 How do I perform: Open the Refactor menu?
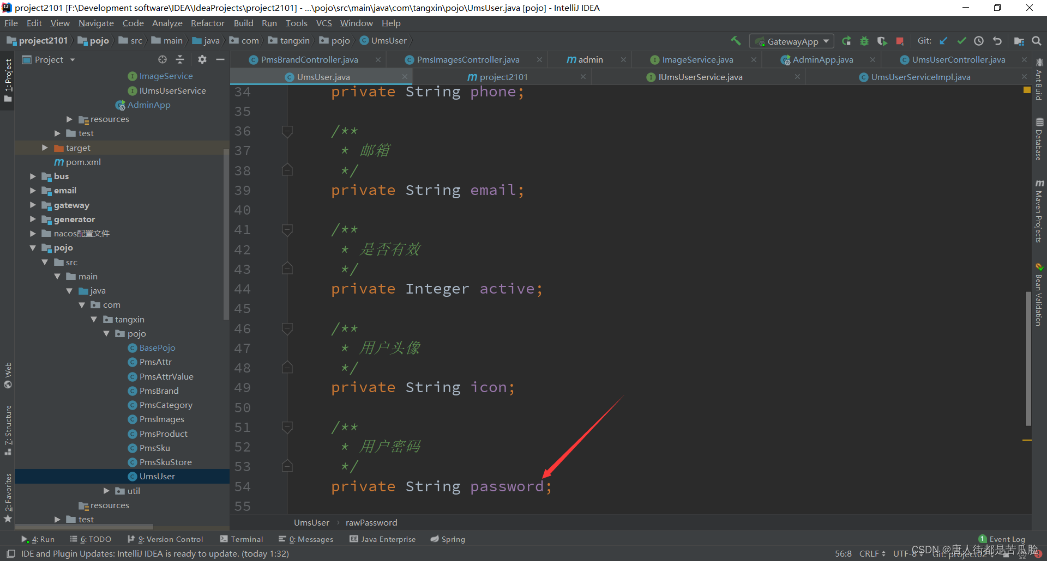pyautogui.click(x=207, y=23)
